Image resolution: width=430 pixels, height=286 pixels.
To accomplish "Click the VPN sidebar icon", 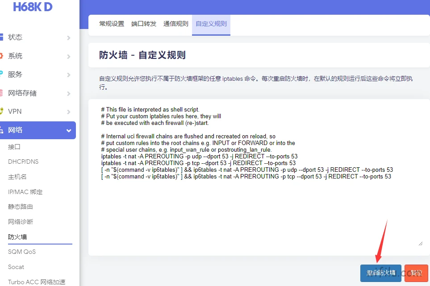I will point(1,111).
